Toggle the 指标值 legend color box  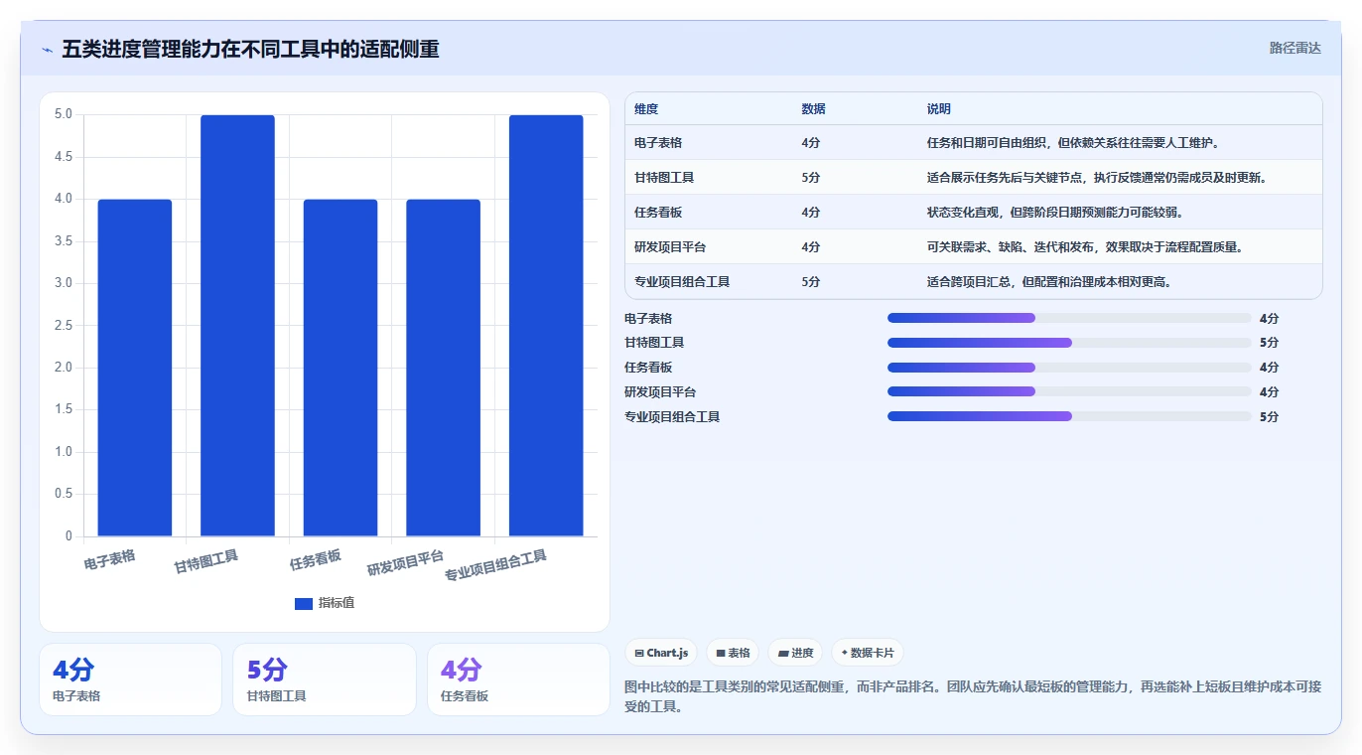304,603
